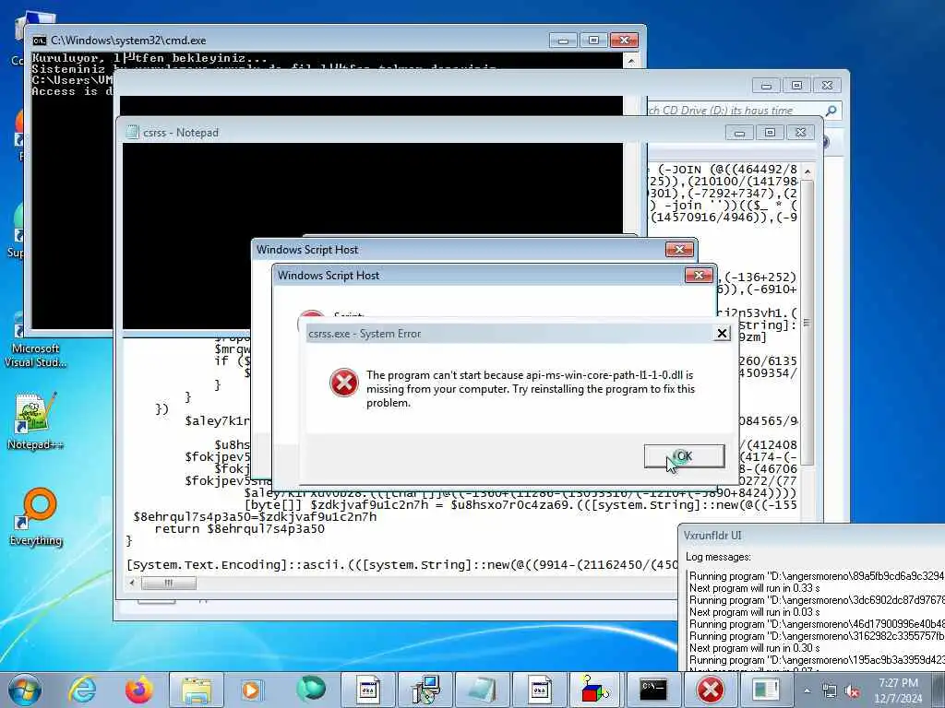Viewport: 945px width, 708px height.
Task: Click the red error icon in System Error dialog
Action: pos(343,383)
